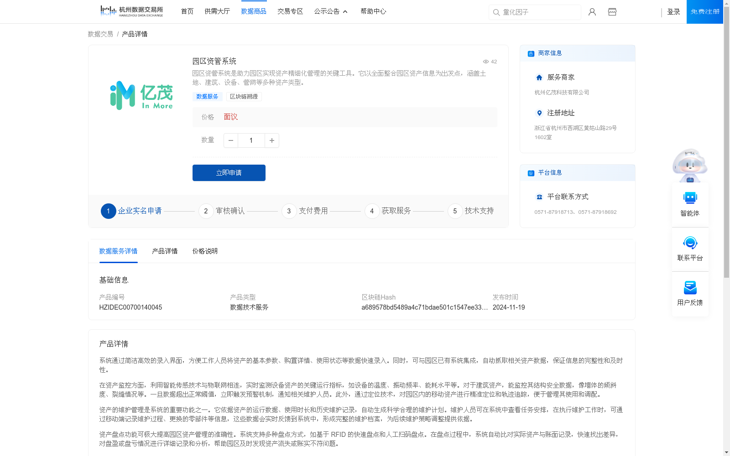This screenshot has width=730, height=456.
Task: Switch to 数据服务详情 tab
Action: point(118,251)
